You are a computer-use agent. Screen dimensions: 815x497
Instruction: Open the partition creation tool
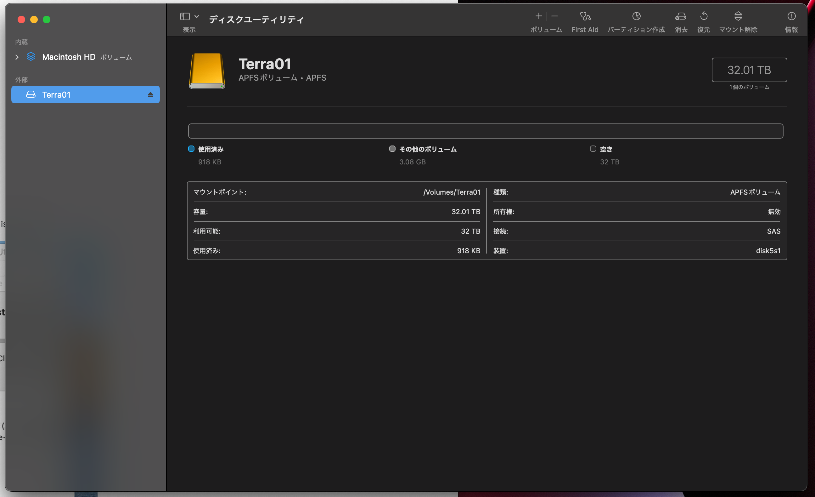636,16
